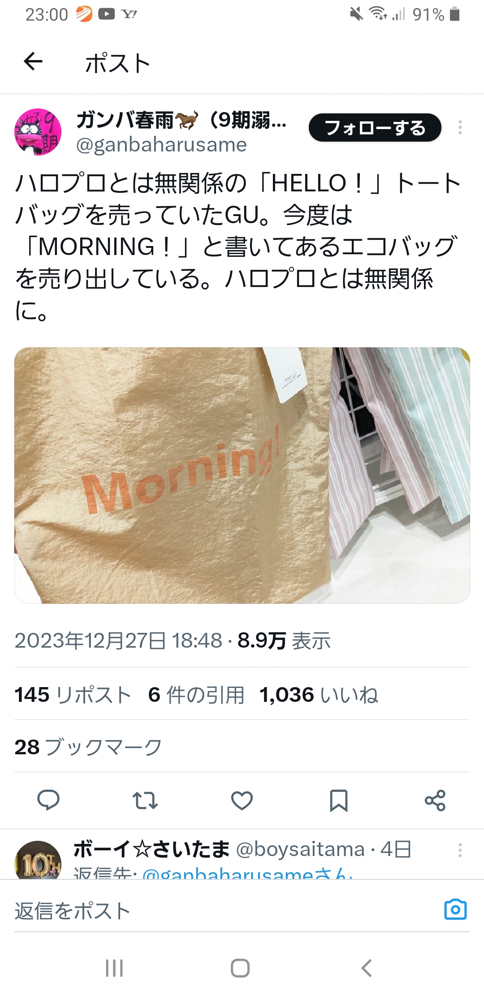Tap the Android home button
Screen dimensions: 484x995
pos(240,968)
